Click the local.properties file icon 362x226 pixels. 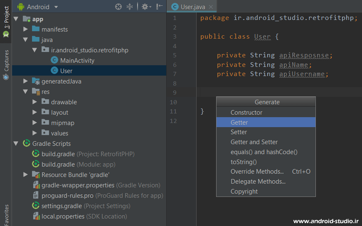point(36,216)
